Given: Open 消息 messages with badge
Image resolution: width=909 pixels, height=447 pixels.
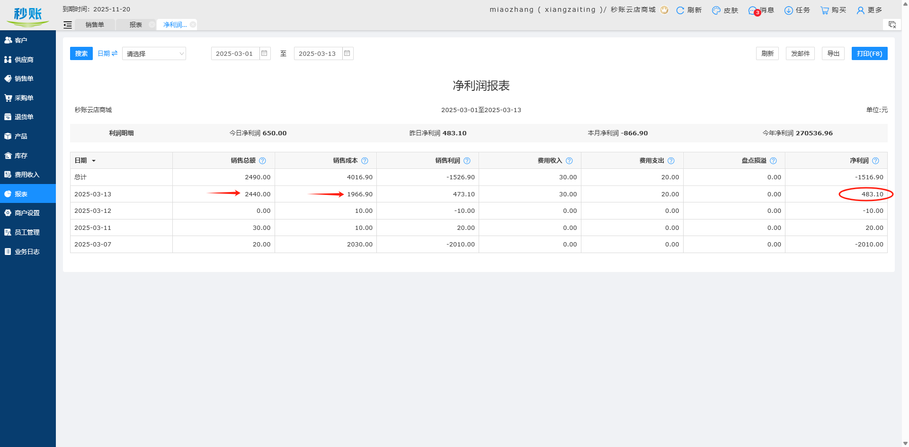Looking at the screenshot, I should tap(761, 10).
